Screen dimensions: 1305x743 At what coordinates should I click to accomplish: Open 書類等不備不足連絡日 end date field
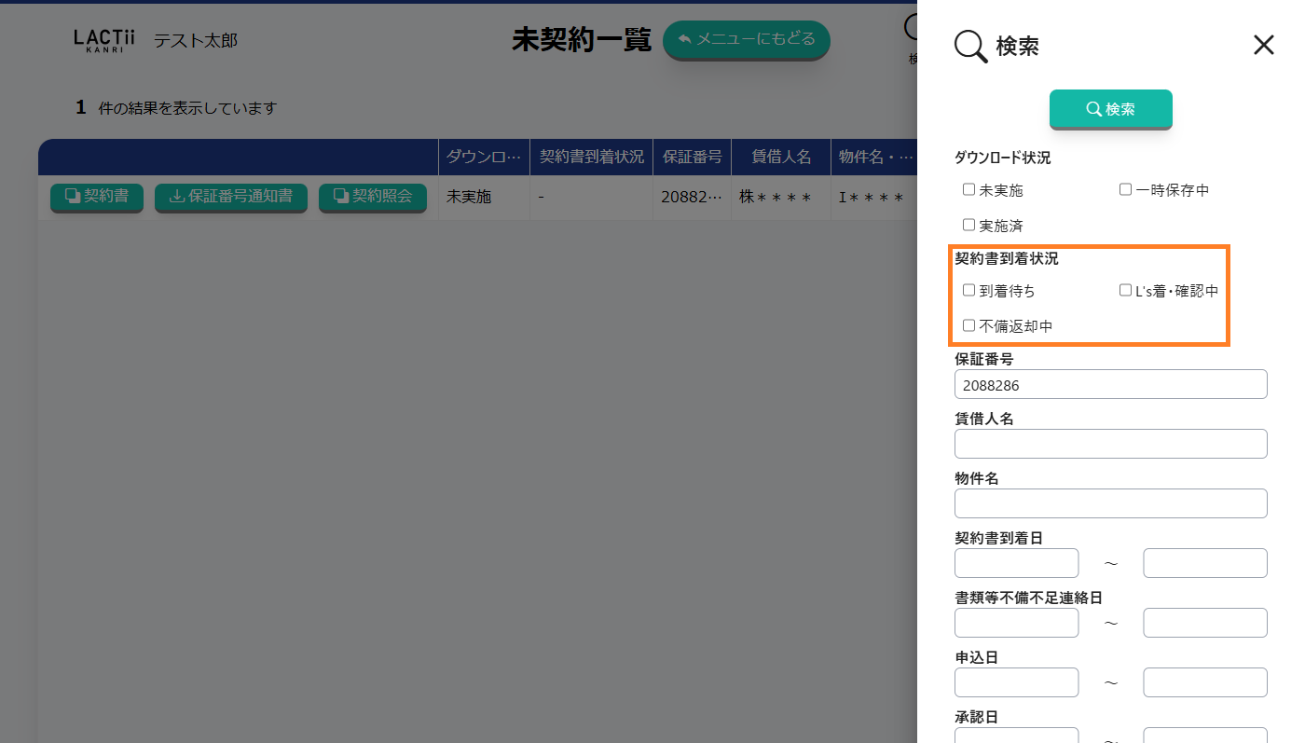click(x=1204, y=623)
